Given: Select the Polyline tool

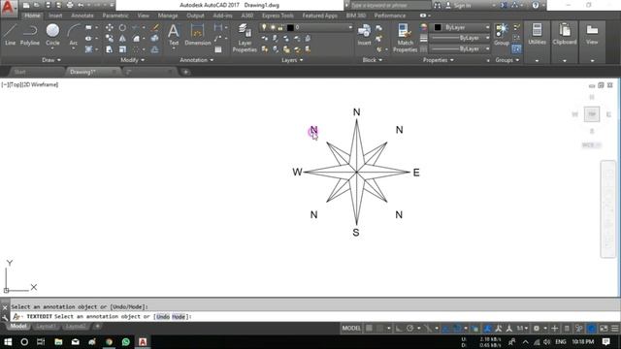Looking at the screenshot, I should [30, 34].
